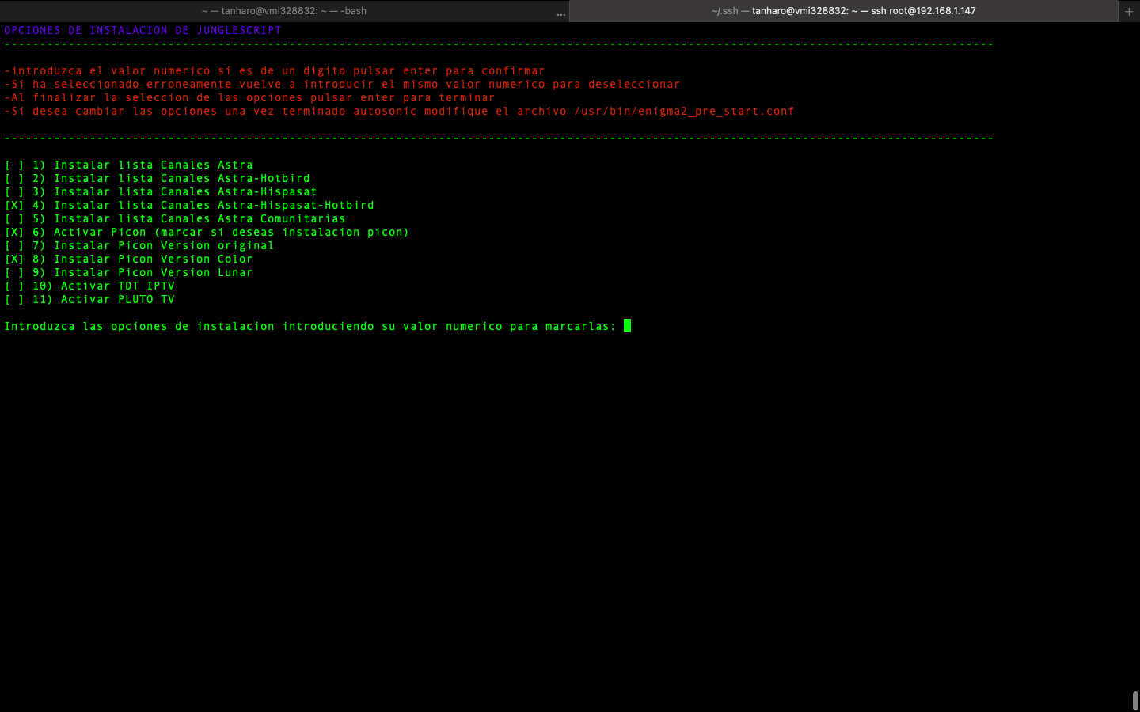This screenshot has height=712, width=1140.
Task: Click the empty box for Activar PLUTO TV
Action: tap(14, 300)
